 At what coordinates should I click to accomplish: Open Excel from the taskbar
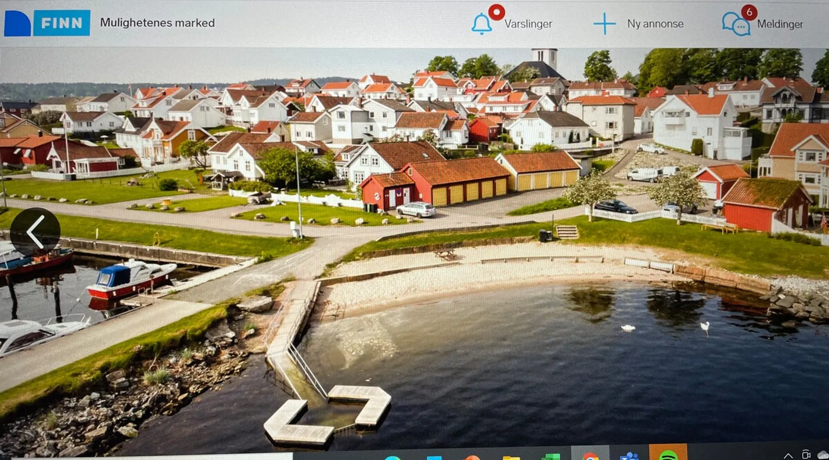[x=550, y=456]
